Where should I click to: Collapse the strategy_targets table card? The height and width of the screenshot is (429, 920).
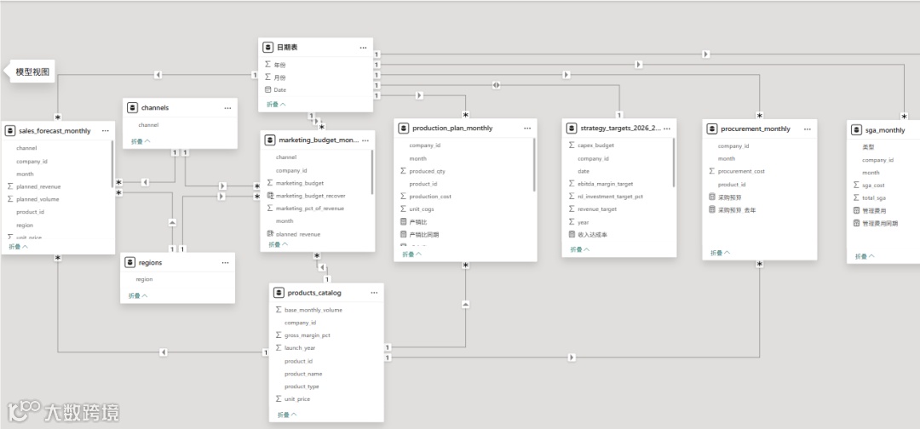click(x=580, y=249)
